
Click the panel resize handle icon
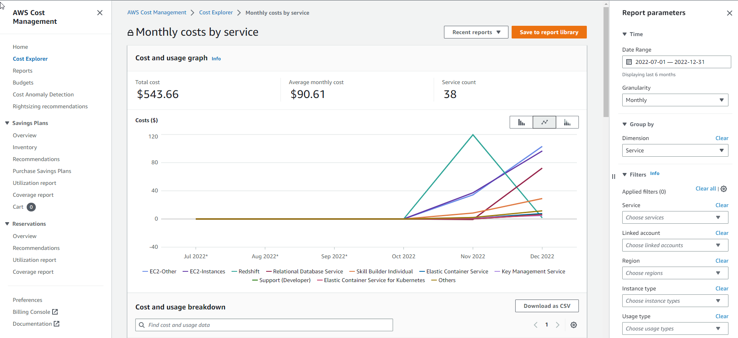(x=613, y=177)
